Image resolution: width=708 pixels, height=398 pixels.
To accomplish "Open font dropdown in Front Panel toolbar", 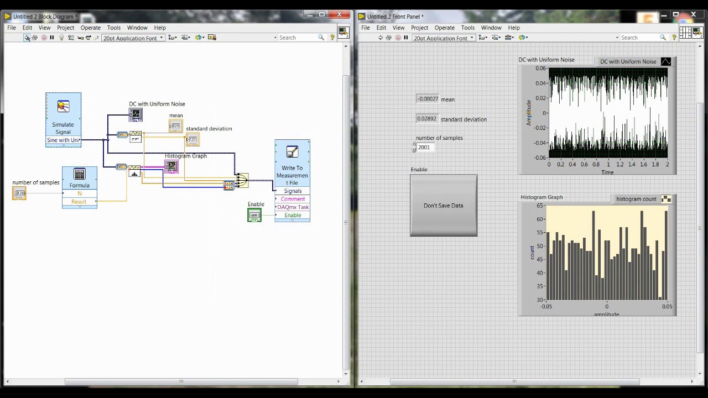I will 443,38.
